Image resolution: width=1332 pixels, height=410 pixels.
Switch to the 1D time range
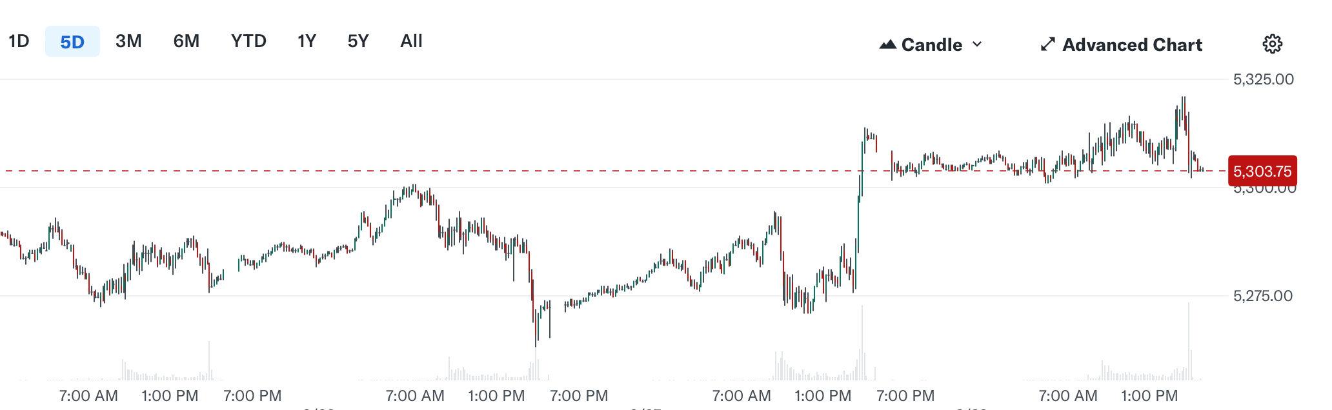(x=19, y=41)
